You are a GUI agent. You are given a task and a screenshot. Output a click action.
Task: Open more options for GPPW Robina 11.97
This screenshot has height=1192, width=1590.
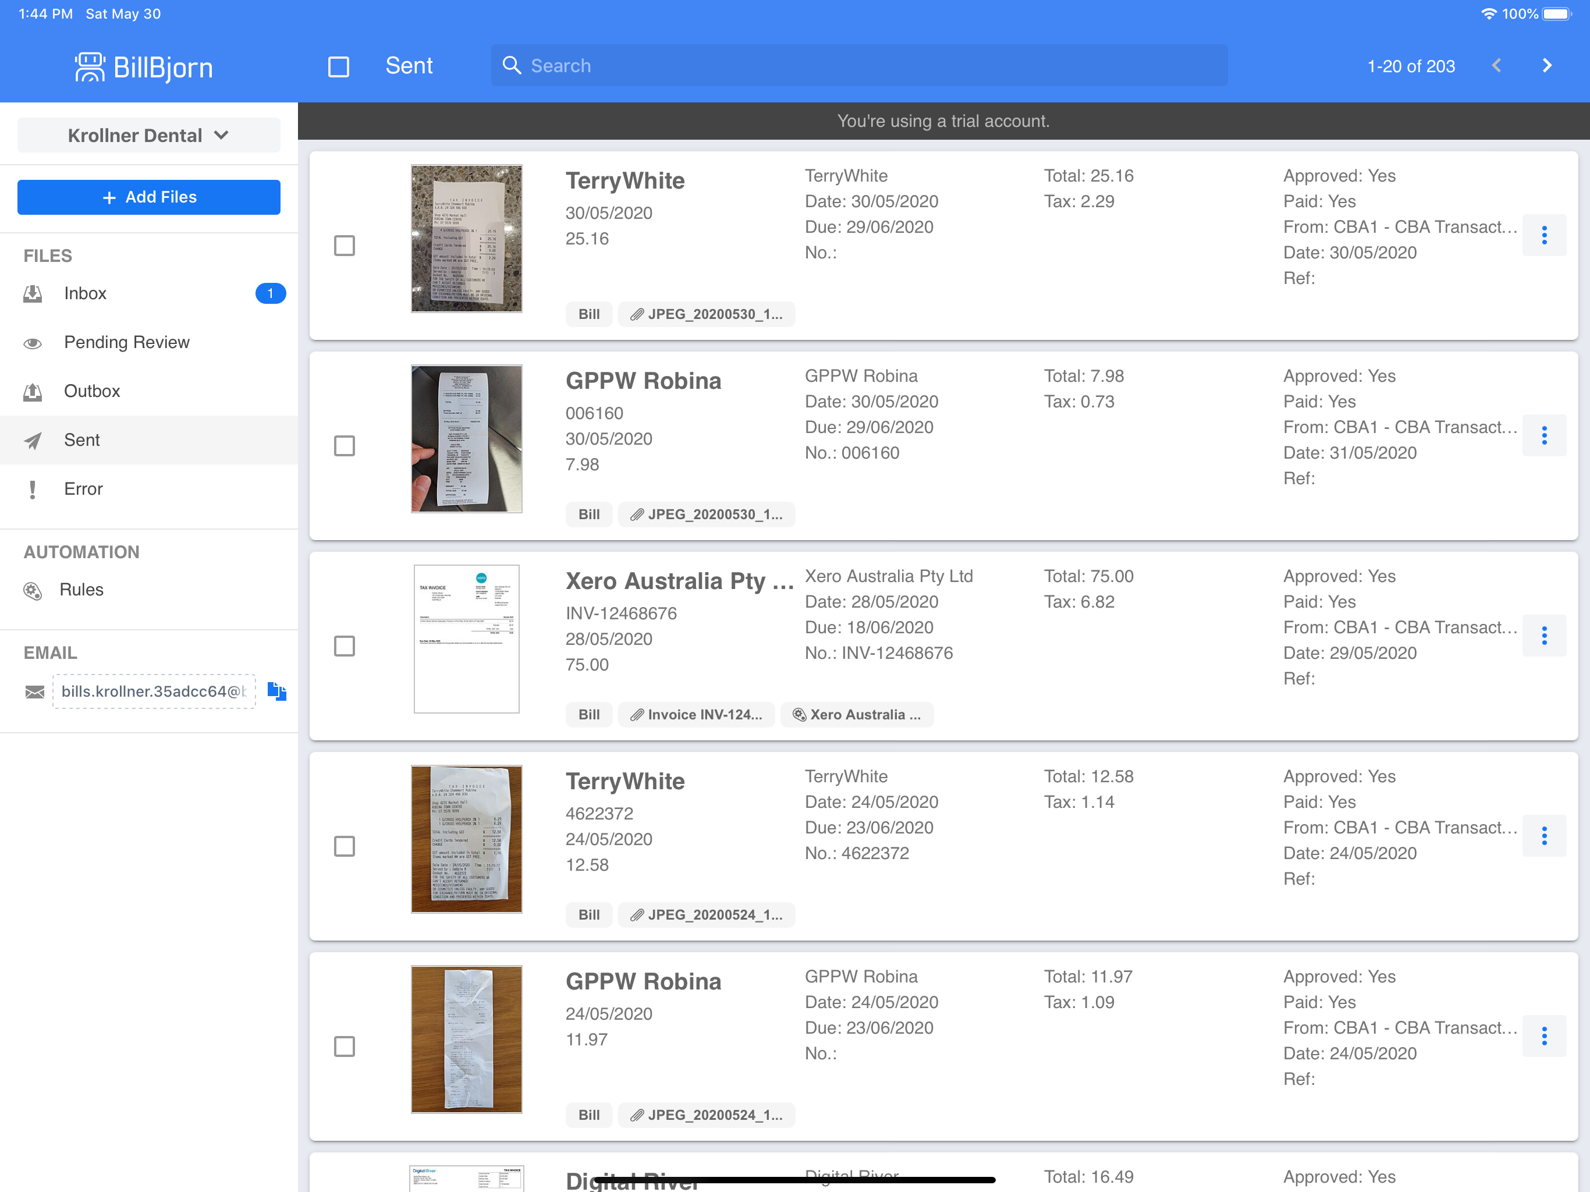click(x=1544, y=1035)
